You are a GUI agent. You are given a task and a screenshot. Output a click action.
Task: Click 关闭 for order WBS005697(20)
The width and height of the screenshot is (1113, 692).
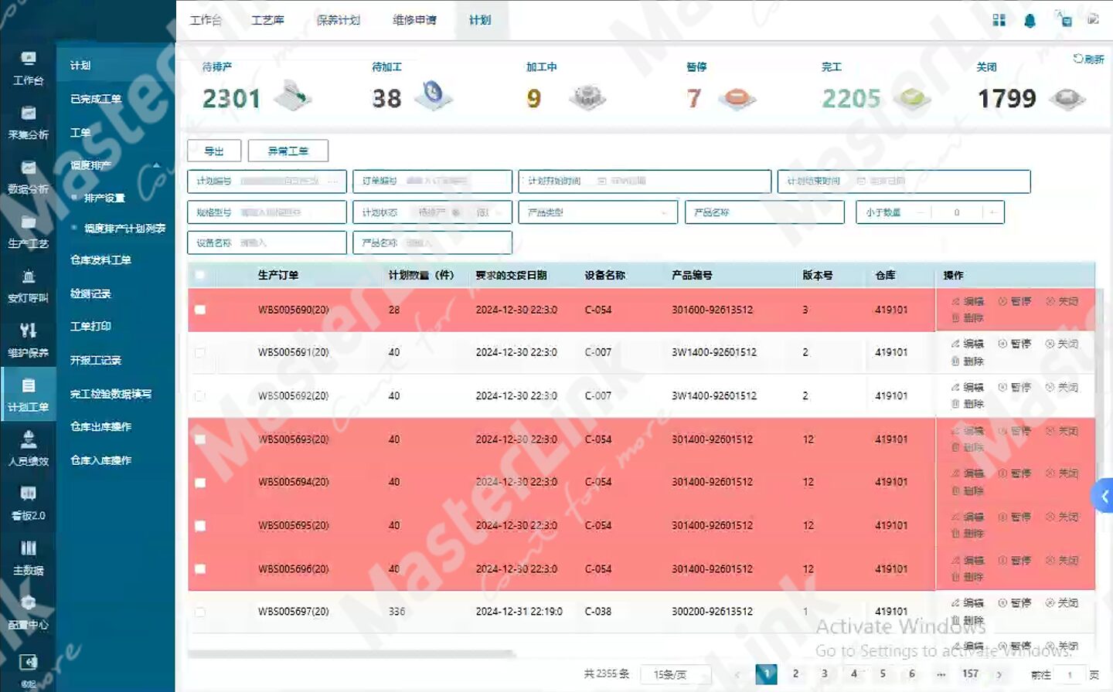coord(1061,602)
